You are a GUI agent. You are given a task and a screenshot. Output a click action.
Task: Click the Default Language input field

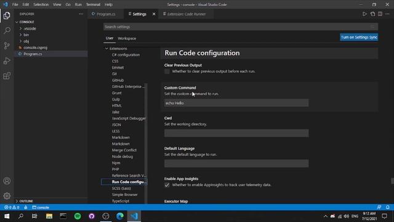pos(236,163)
